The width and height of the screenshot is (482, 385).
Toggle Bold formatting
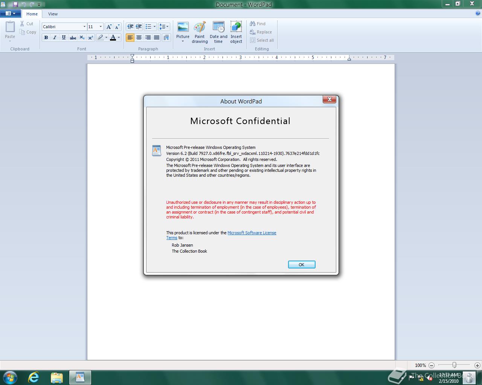pyautogui.click(x=46, y=37)
